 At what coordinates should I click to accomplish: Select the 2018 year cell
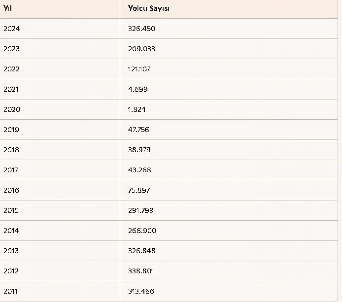(x=11, y=150)
